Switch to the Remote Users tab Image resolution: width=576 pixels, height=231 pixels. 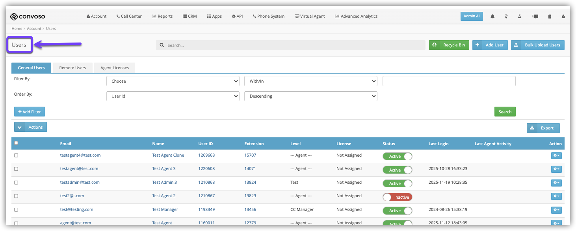pyautogui.click(x=72, y=68)
